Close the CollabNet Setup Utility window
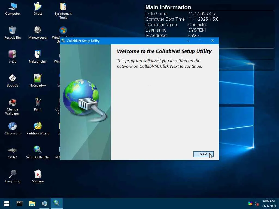This screenshot has height=209, width=279. [213, 41]
